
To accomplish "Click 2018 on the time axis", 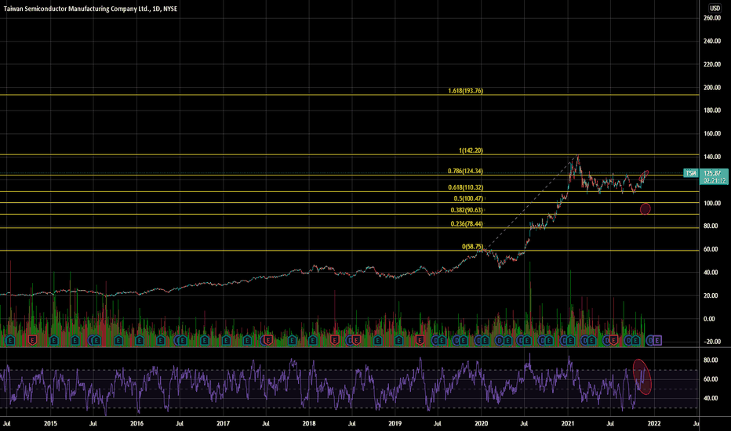I will coord(309,423).
